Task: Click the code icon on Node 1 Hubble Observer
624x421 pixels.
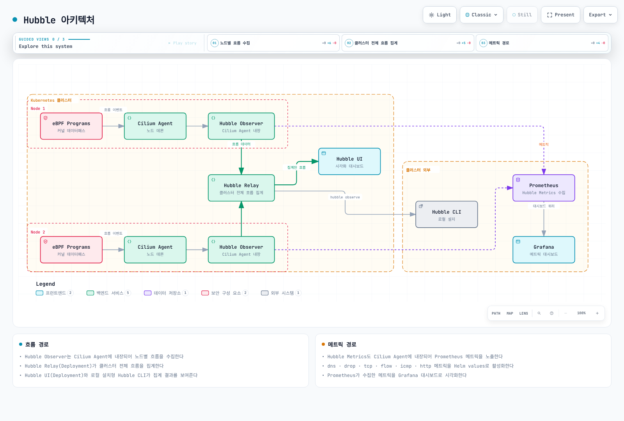Action: coord(213,118)
